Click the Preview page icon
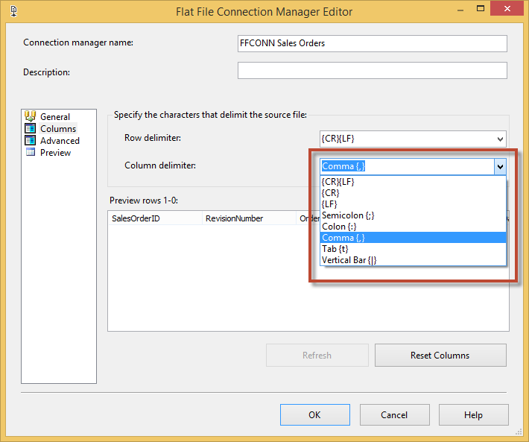This screenshot has height=442, width=529. (x=31, y=152)
